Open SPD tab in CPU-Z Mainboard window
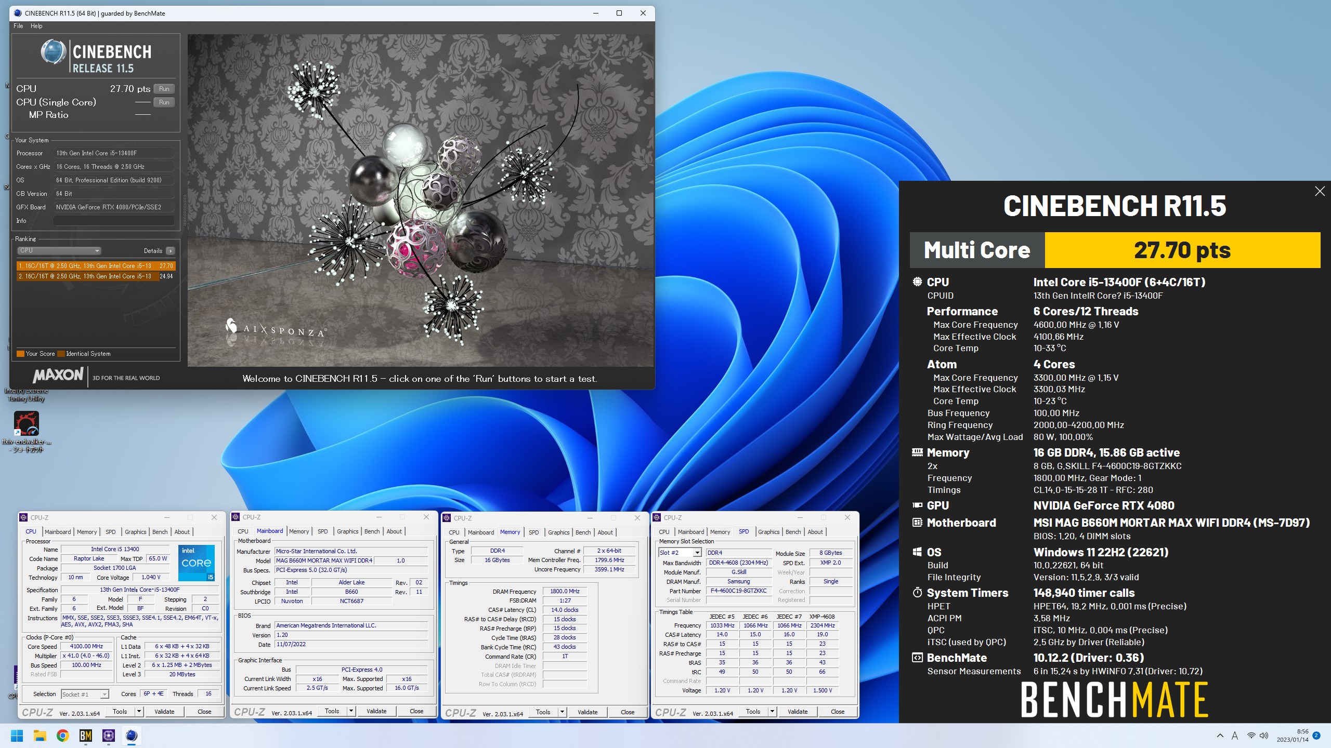Screen dimensions: 1331x748 (x=323, y=531)
